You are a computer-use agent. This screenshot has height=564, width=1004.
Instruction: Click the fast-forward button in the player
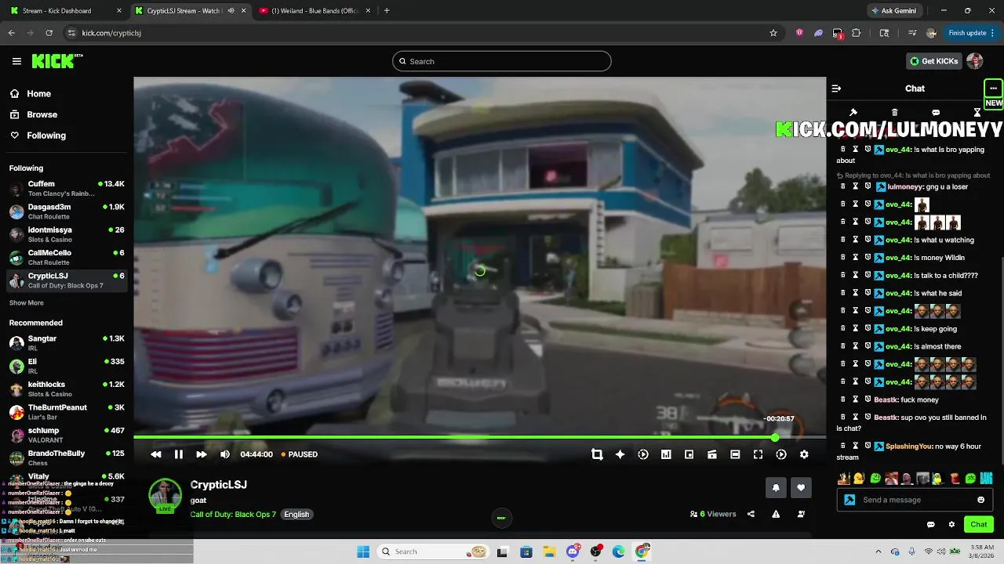pyautogui.click(x=202, y=454)
